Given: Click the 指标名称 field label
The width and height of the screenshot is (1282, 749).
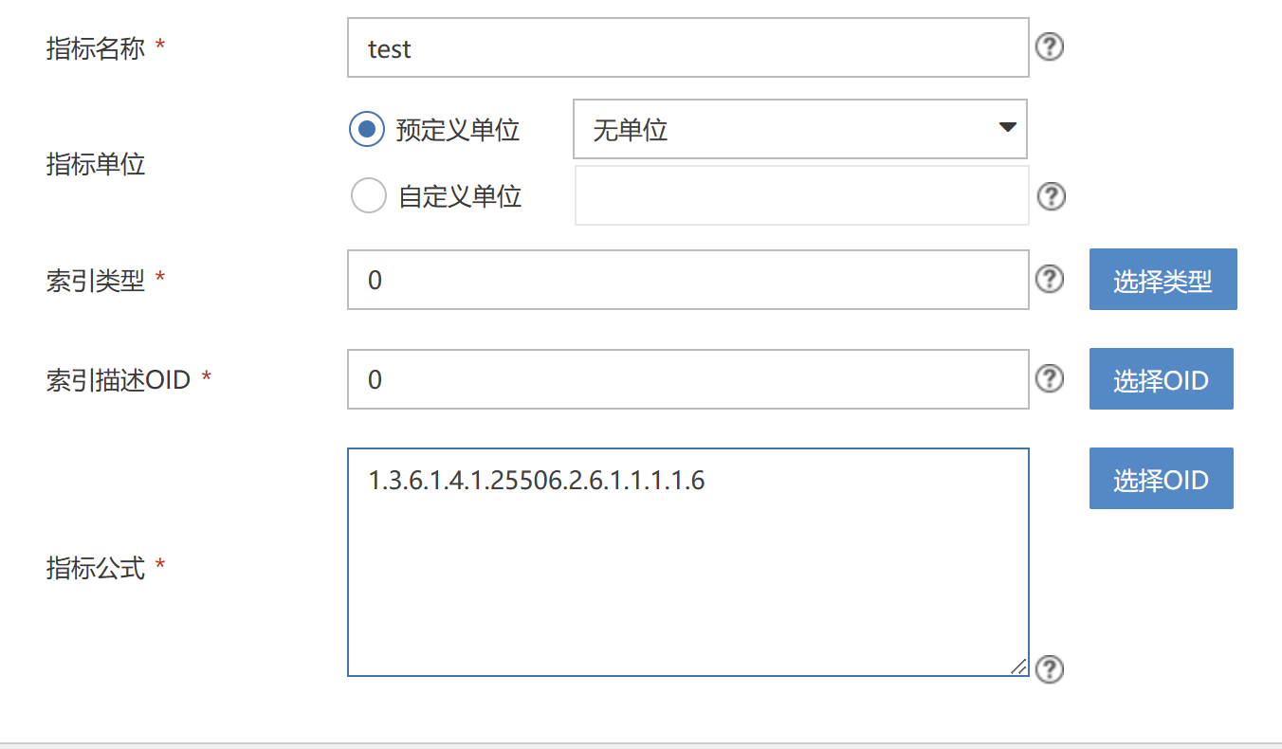Looking at the screenshot, I should (x=96, y=48).
